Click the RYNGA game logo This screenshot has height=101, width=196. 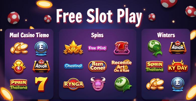[x=74, y=84]
